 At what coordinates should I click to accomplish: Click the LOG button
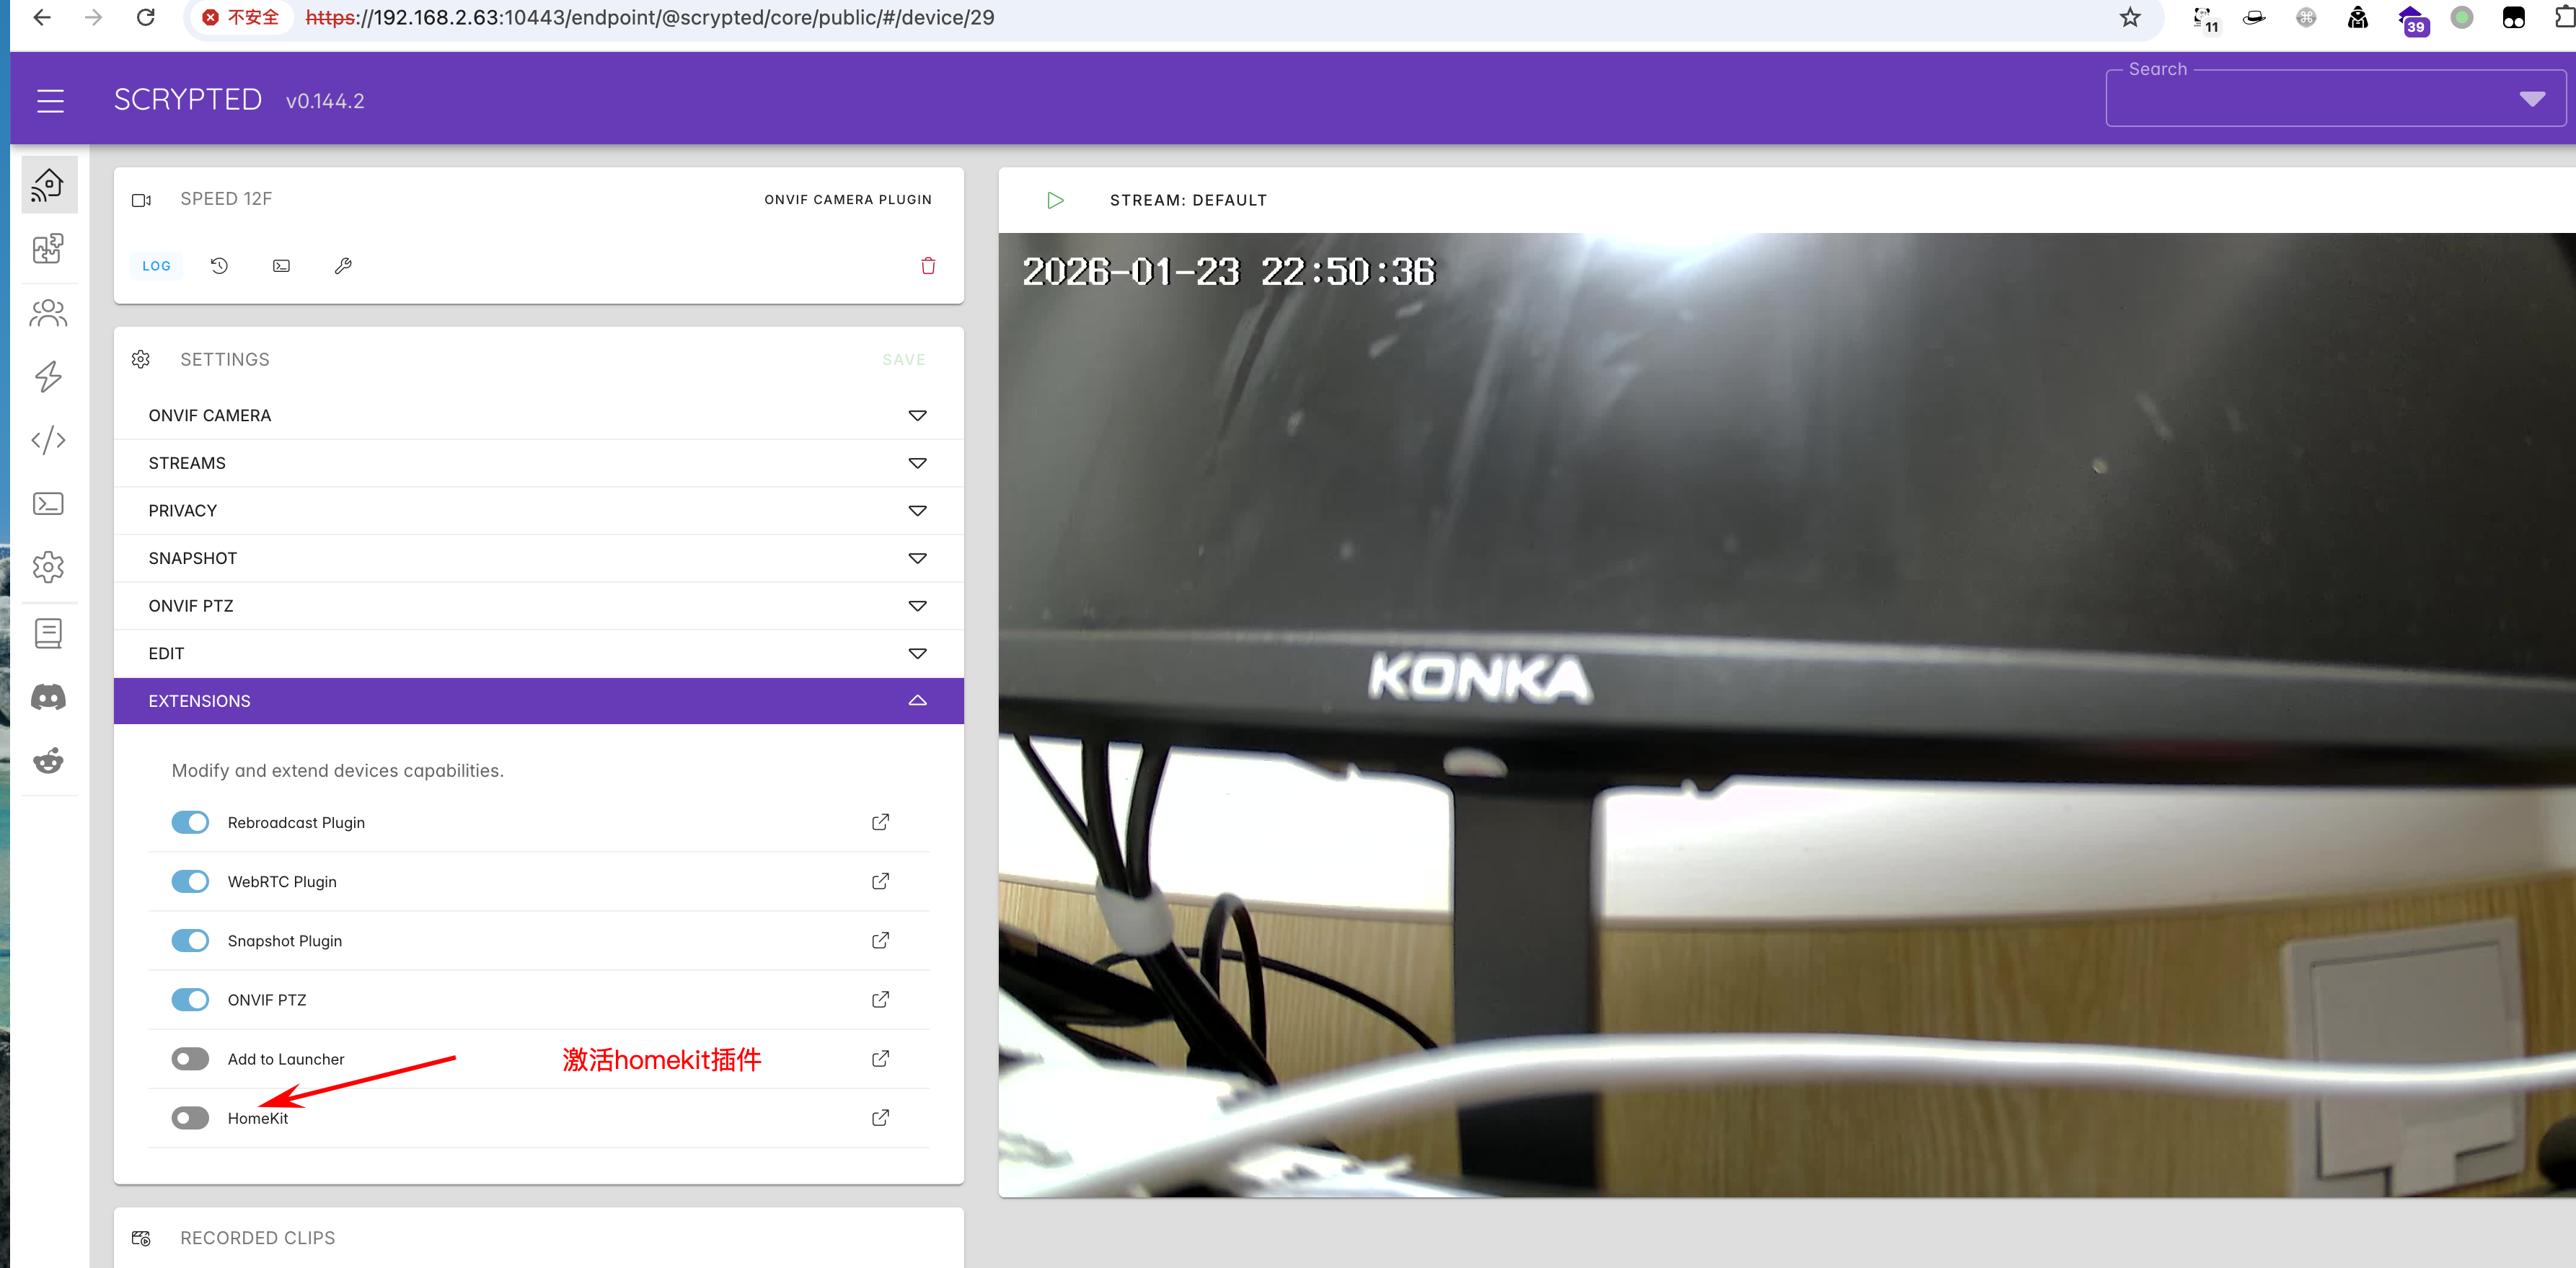tap(156, 266)
